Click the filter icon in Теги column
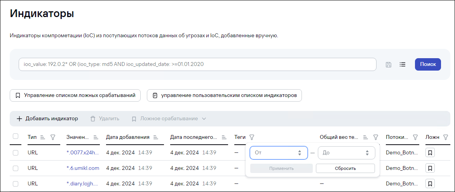455x192 pixels. tap(252, 137)
